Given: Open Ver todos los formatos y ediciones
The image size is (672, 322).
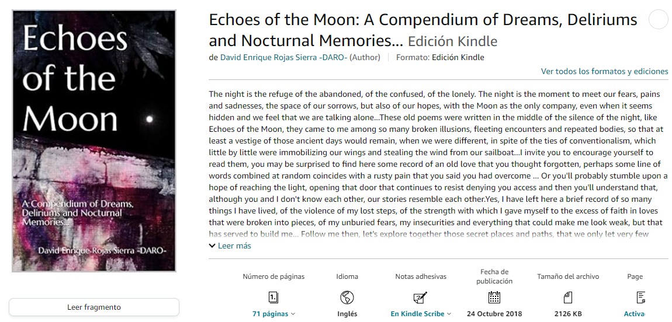Looking at the screenshot, I should tap(604, 71).
